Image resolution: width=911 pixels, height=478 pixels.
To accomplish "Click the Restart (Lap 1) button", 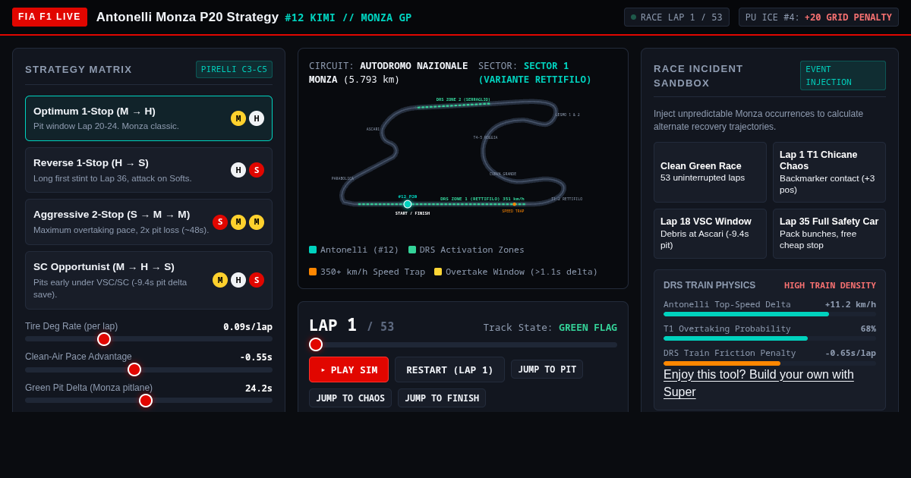I will coord(449,370).
